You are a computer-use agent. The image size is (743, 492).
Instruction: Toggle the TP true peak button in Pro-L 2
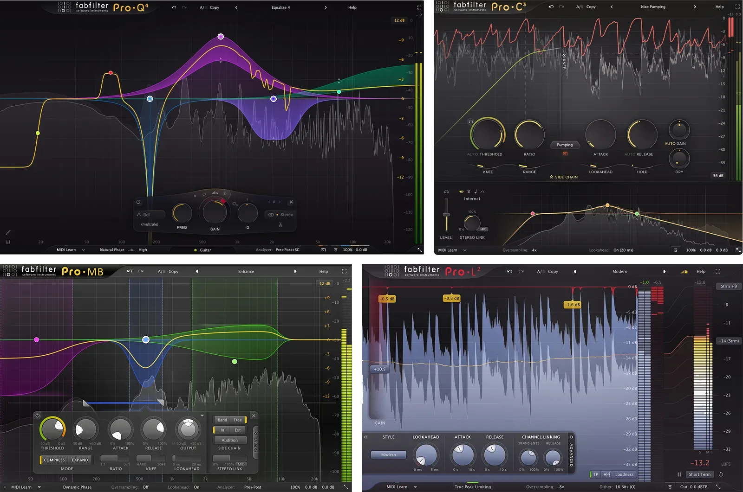[x=595, y=474]
